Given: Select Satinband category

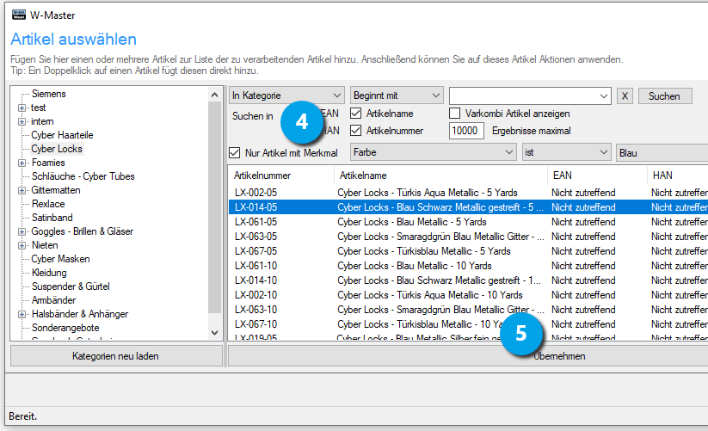Looking at the screenshot, I should click(52, 218).
